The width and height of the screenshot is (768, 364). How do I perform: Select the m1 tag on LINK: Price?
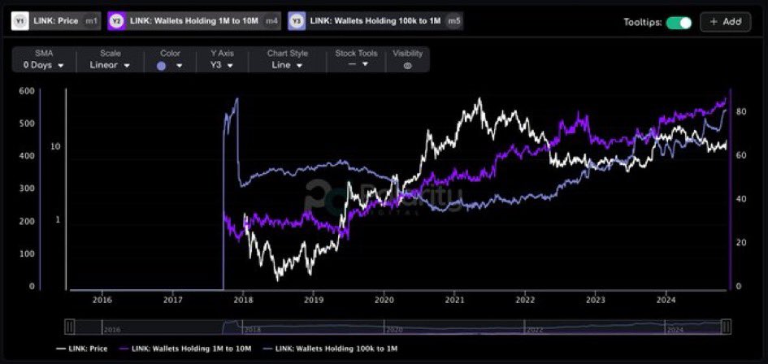click(x=91, y=21)
